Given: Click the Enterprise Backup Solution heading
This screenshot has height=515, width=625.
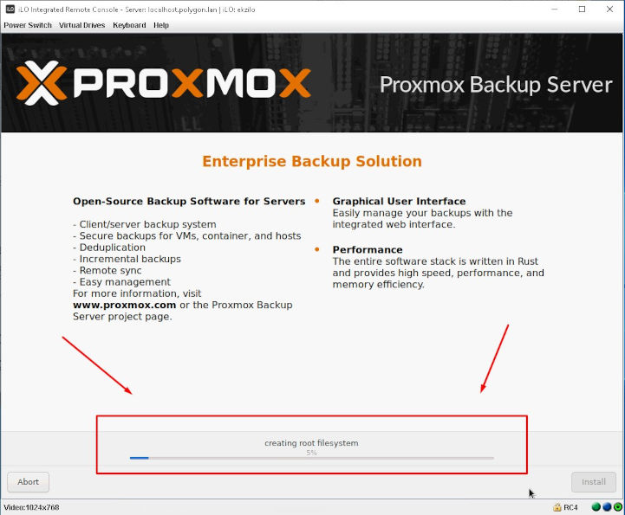Looking at the screenshot, I should [x=312, y=162].
